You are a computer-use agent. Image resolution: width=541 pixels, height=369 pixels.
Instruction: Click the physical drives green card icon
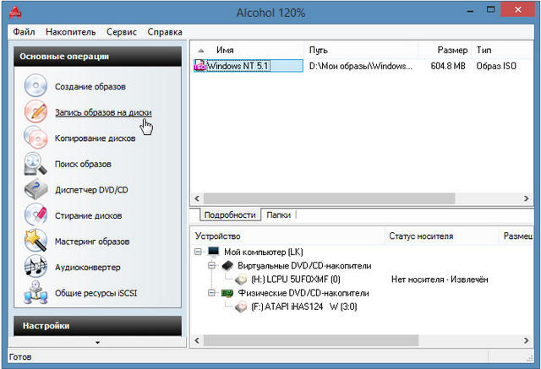pos(227,293)
